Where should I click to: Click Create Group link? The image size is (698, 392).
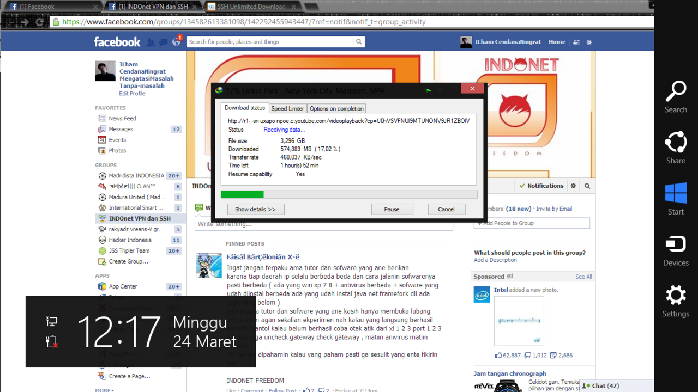click(128, 261)
